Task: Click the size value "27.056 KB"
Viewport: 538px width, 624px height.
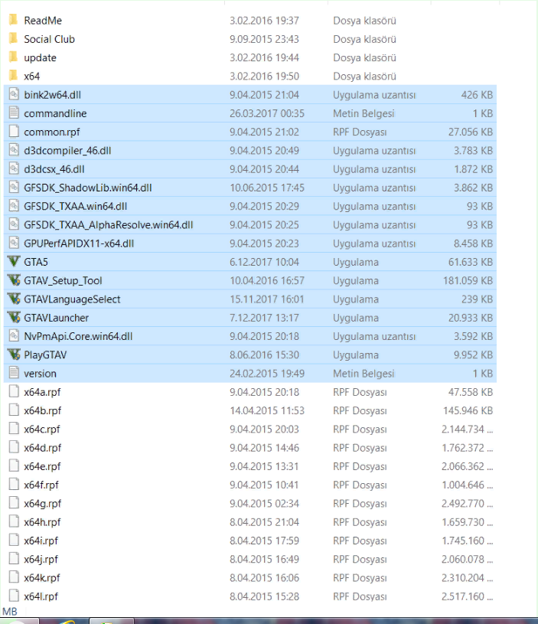Action: [x=471, y=132]
